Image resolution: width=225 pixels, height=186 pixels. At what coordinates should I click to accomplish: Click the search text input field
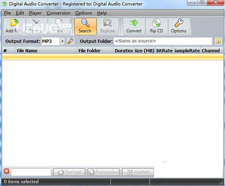click(x=31, y=172)
